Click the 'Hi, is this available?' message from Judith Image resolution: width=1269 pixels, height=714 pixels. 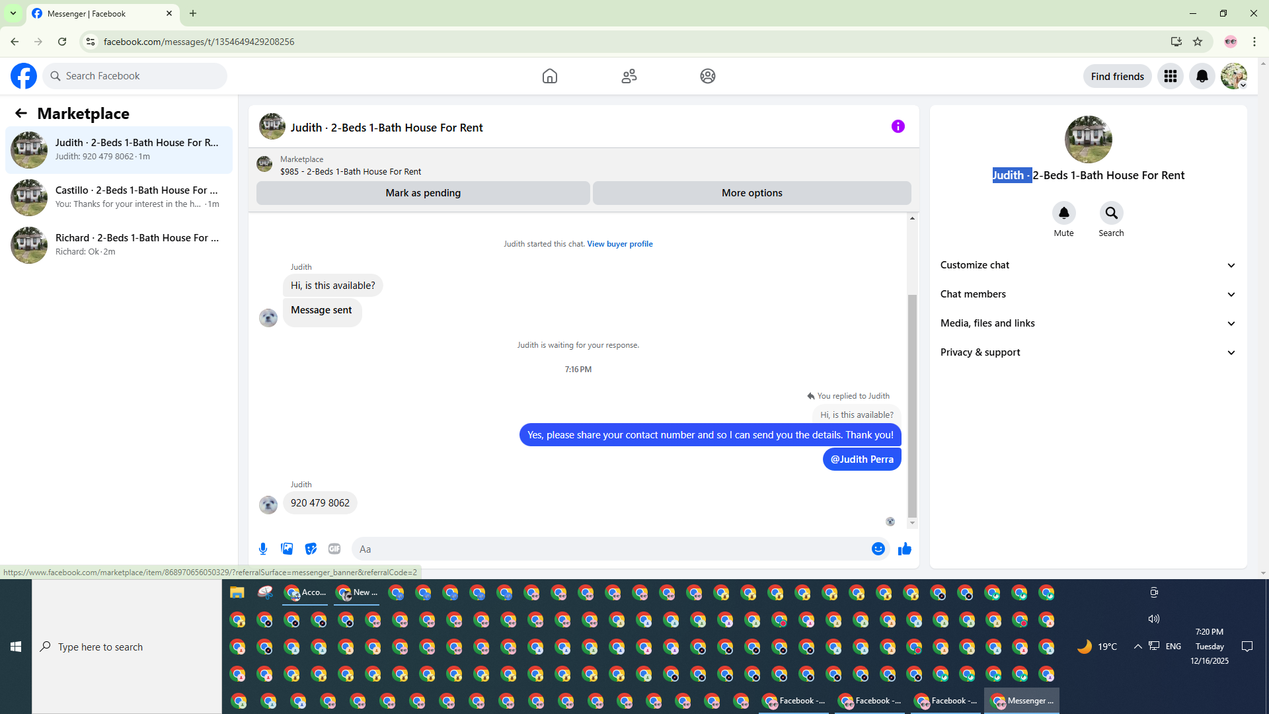point(332,286)
